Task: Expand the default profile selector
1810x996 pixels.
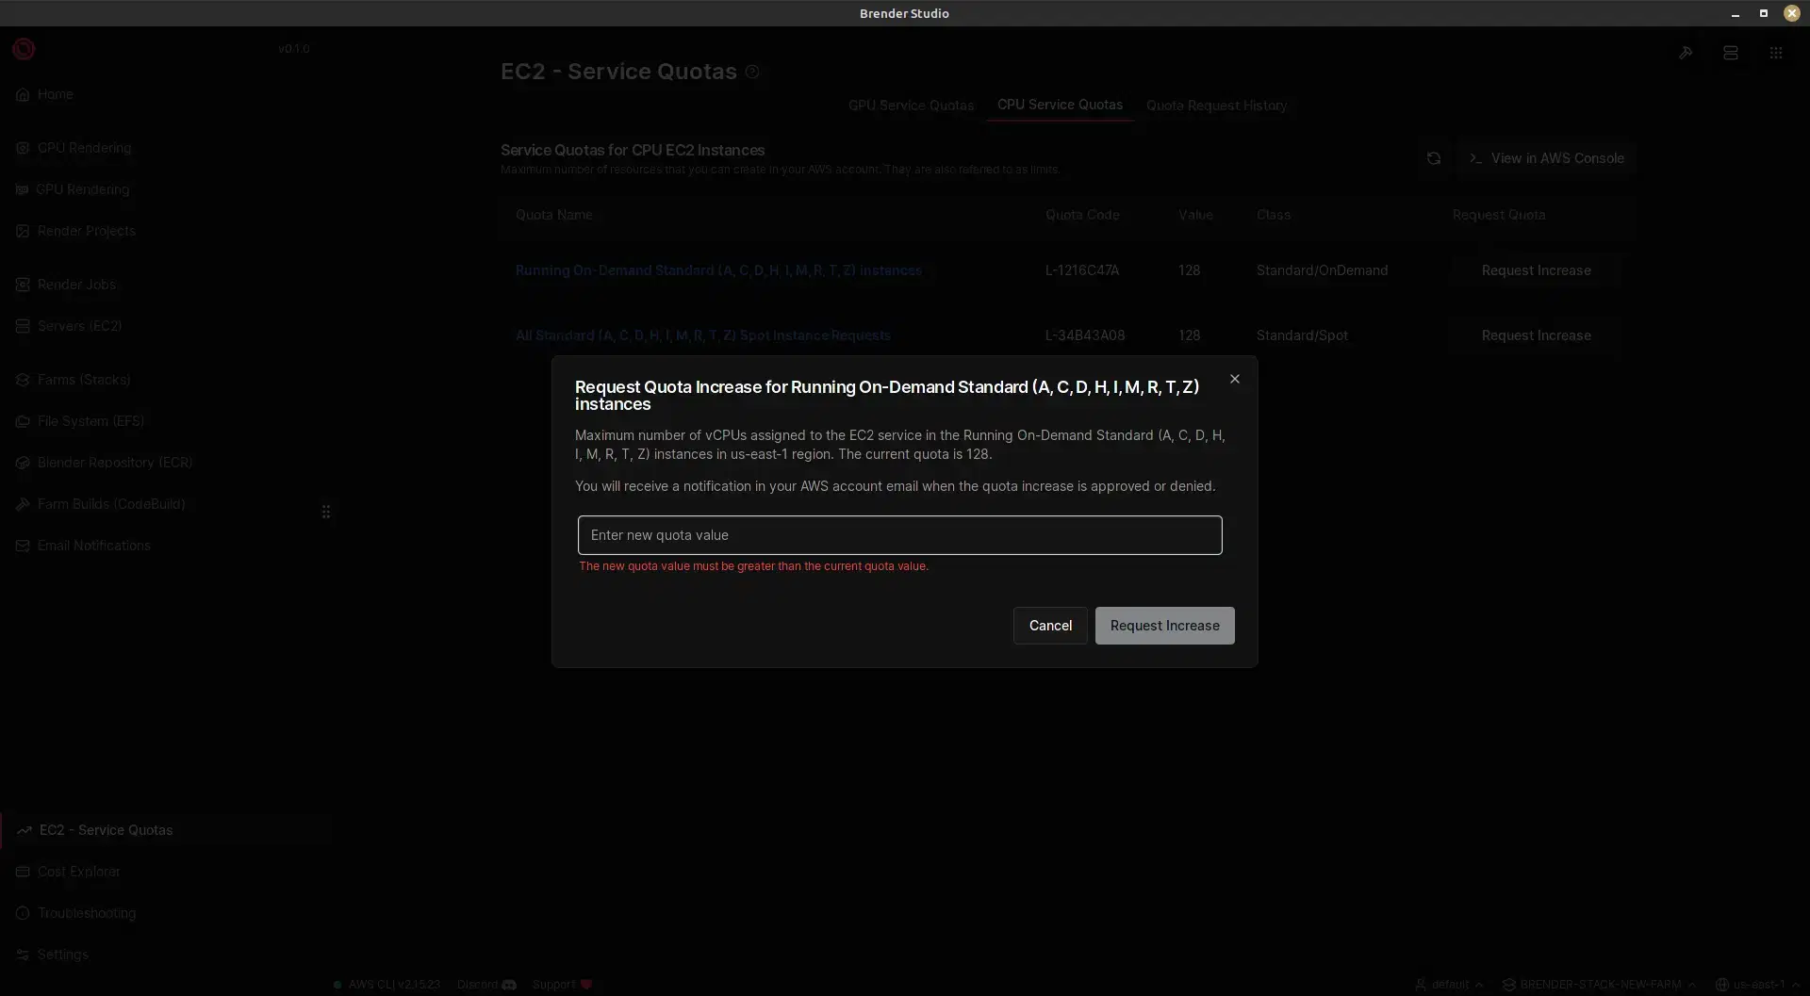Action: pyautogui.click(x=1449, y=984)
